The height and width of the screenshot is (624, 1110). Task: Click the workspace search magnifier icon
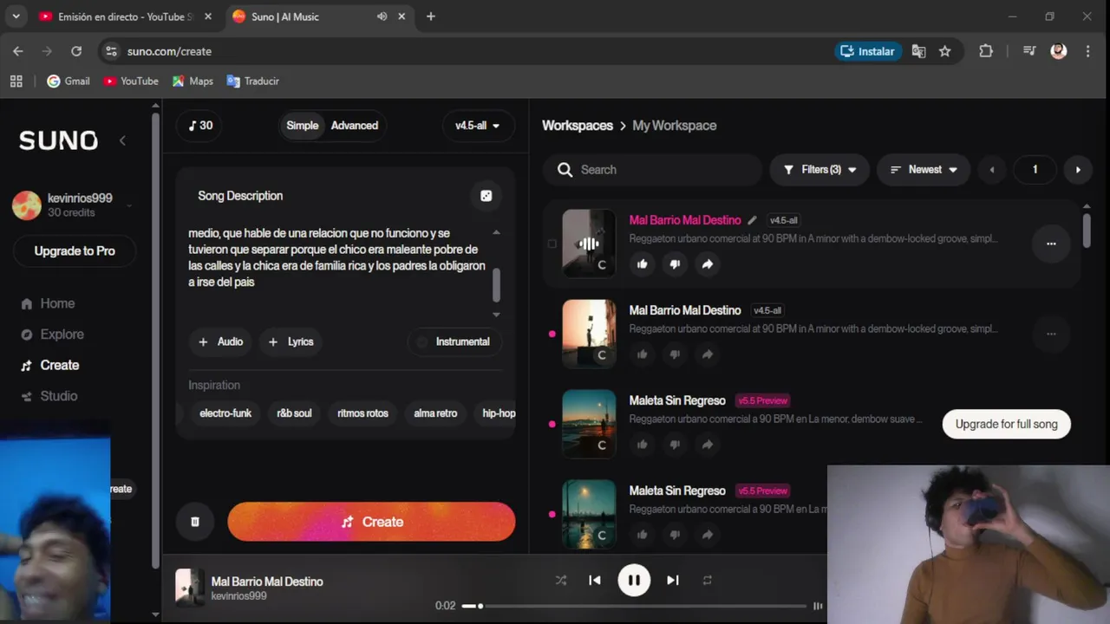565,170
